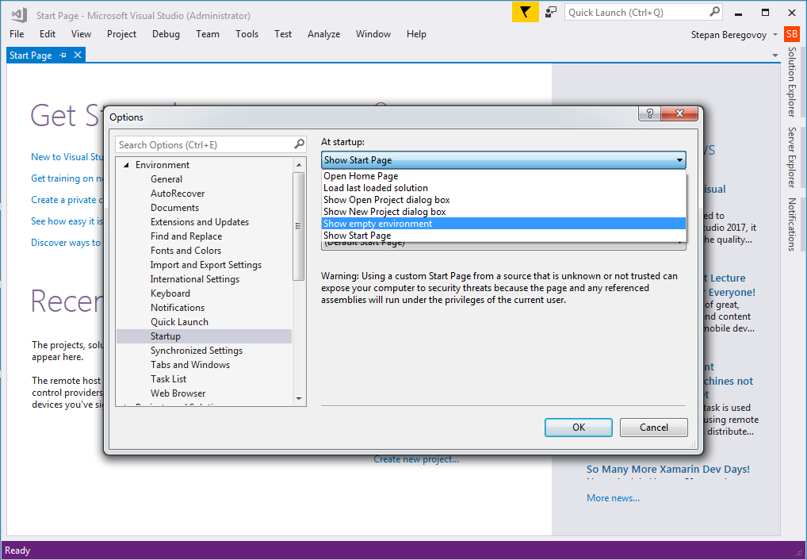Click the options tree scroll down arrow

(299, 397)
